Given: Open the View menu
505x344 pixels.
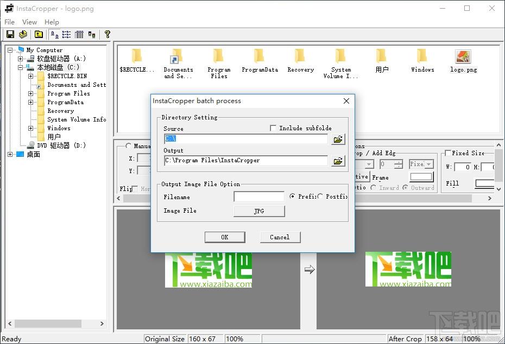Looking at the screenshot, I should point(29,22).
